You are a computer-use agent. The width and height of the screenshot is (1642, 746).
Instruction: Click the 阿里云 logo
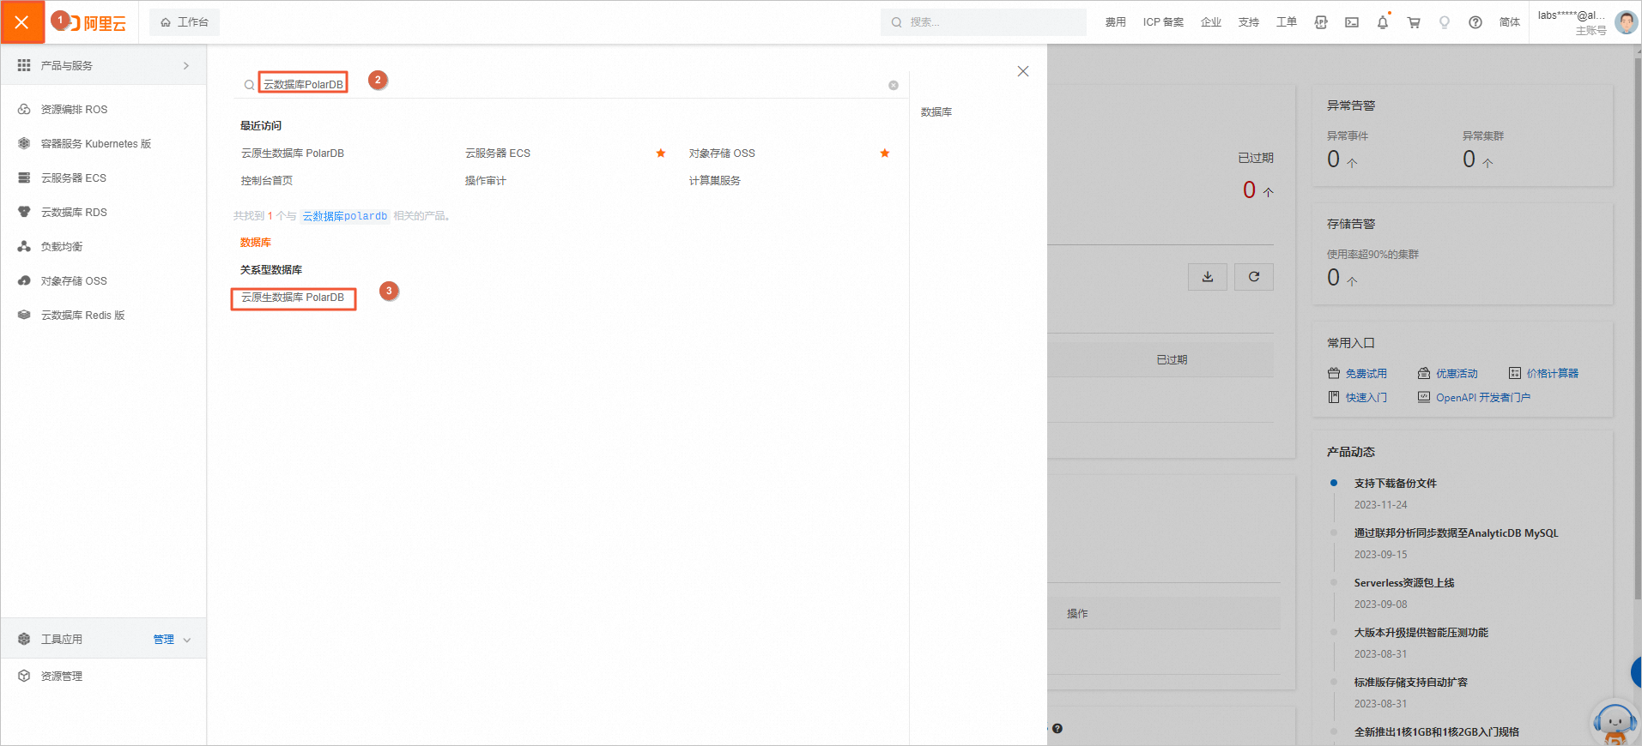point(99,23)
